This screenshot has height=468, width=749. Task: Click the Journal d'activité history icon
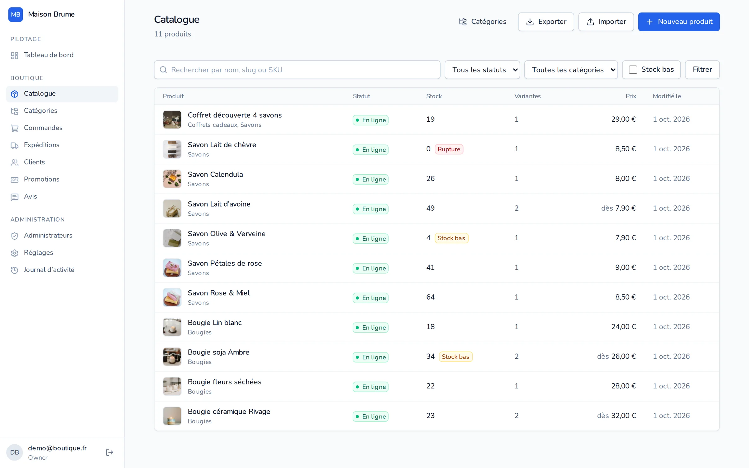[x=15, y=270]
